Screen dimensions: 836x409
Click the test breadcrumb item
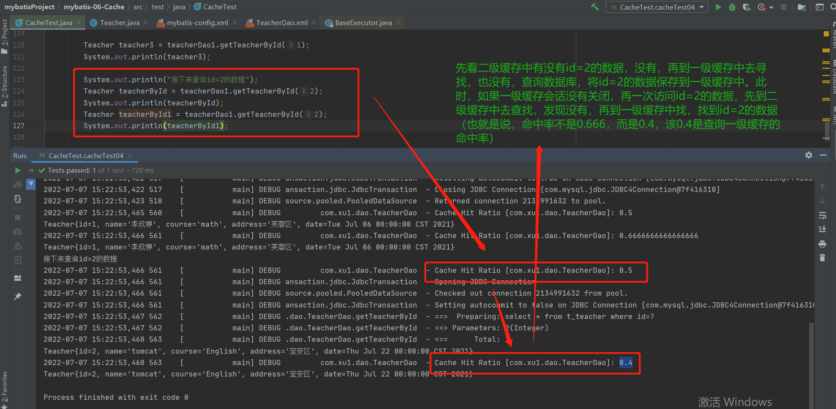158,7
